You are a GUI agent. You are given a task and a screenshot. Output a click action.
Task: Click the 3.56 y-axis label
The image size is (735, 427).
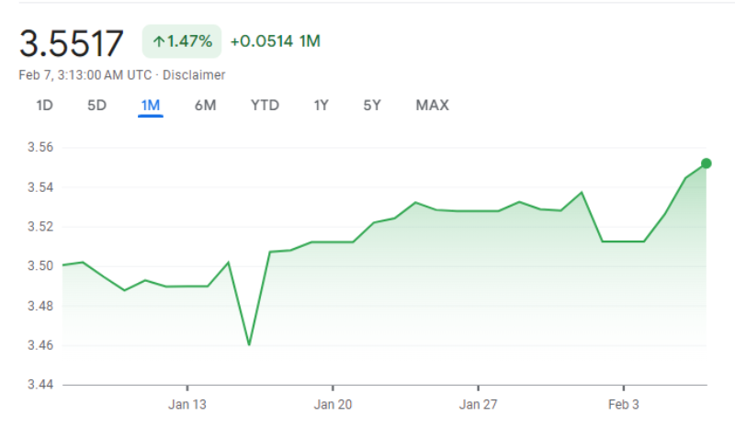[x=37, y=148]
